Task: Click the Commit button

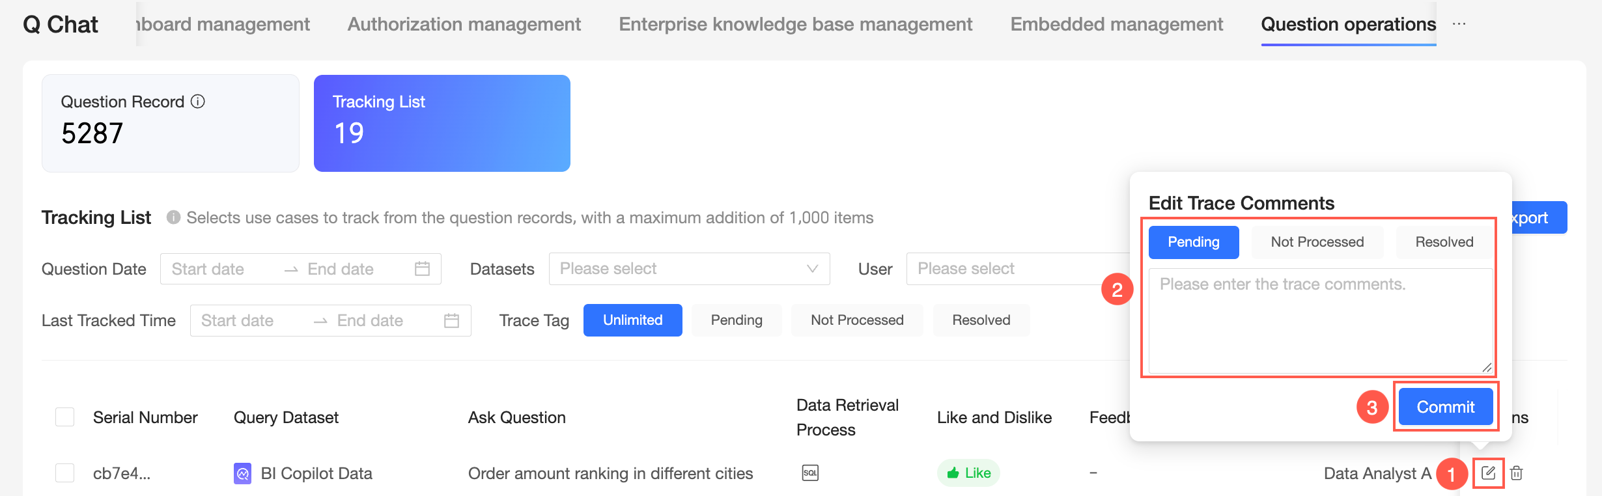Action: pyautogui.click(x=1445, y=407)
